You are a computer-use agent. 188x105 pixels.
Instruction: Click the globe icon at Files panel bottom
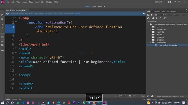152,96
